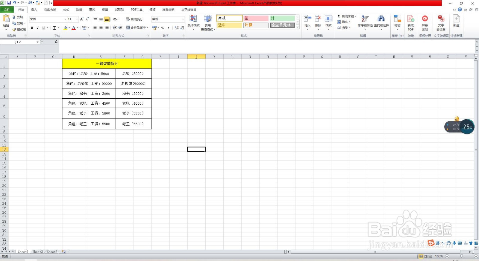Screen dimensions: 479x261
Task: Click Wrap Text (自动换行)
Action: (x=134, y=19)
